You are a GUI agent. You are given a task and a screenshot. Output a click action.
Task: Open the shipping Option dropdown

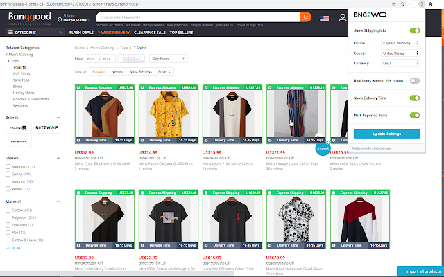[400, 43]
